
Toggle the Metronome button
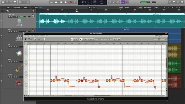[x=127, y=2]
